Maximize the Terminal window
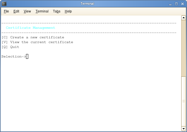This screenshot has height=132, width=187. 176,4
